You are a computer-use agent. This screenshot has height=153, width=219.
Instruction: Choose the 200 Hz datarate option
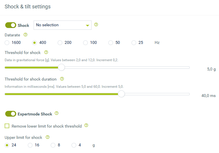[60, 43]
